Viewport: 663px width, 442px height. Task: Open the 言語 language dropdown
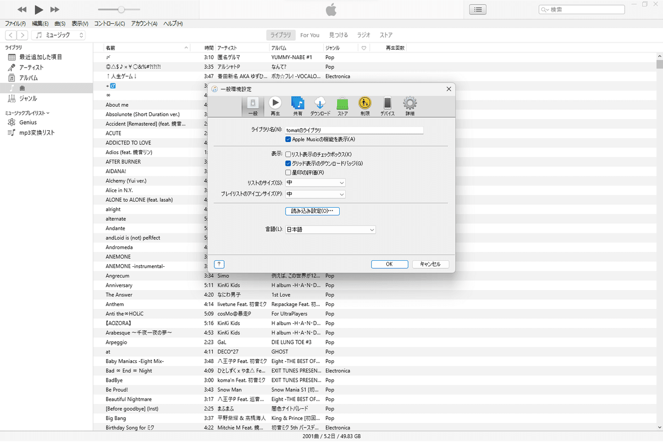pos(330,229)
